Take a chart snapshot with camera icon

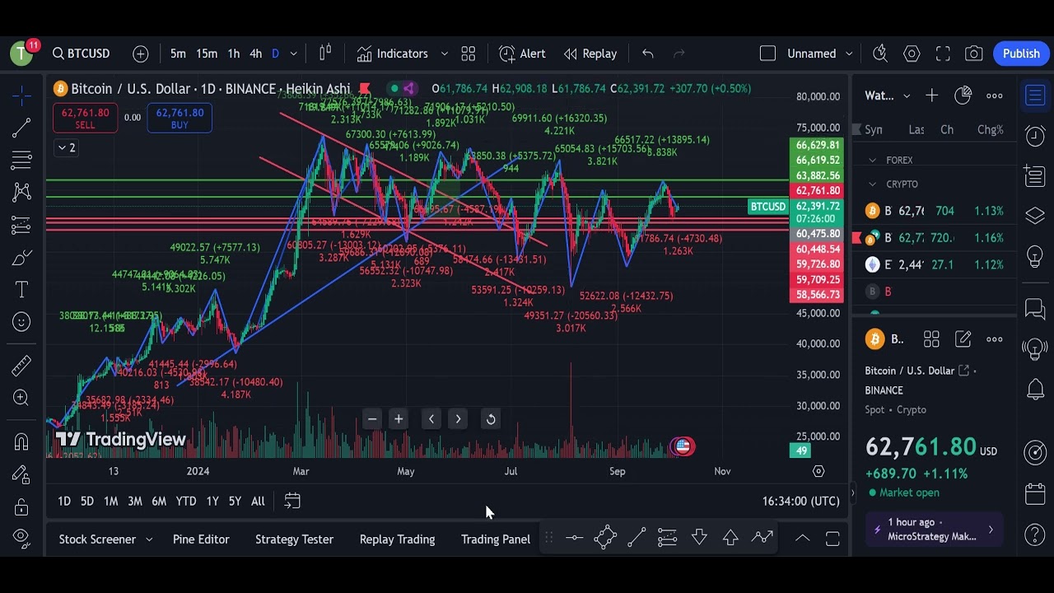pos(974,54)
